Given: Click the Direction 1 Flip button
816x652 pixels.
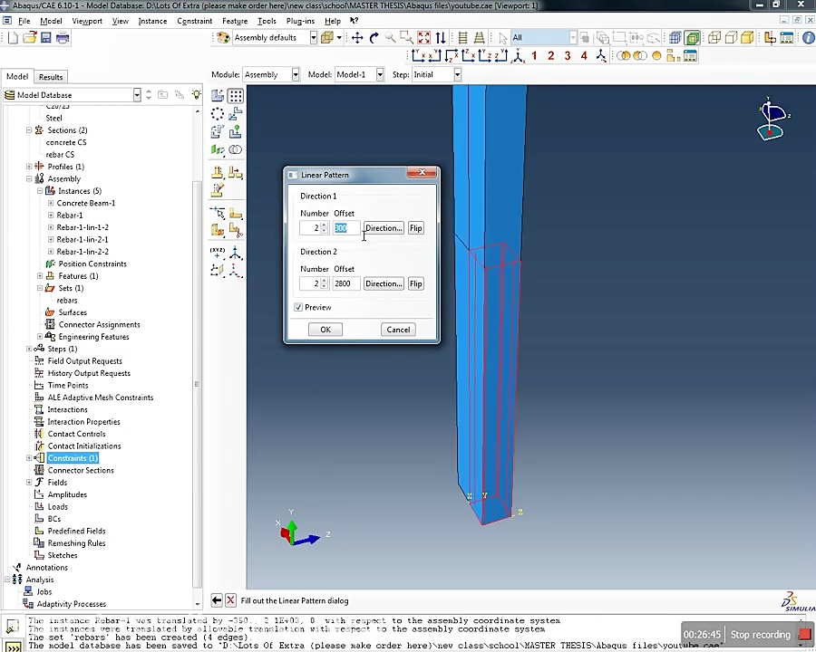Looking at the screenshot, I should point(416,227).
